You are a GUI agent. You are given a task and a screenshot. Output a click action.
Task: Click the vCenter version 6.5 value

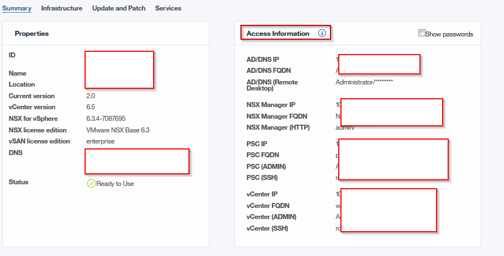[91, 107]
